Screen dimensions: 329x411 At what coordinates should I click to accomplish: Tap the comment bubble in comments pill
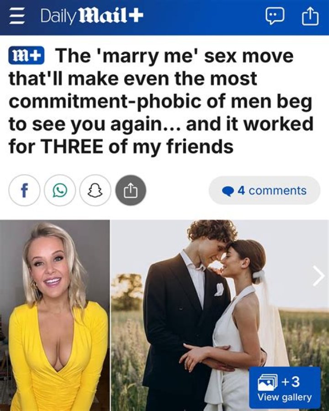[228, 191]
